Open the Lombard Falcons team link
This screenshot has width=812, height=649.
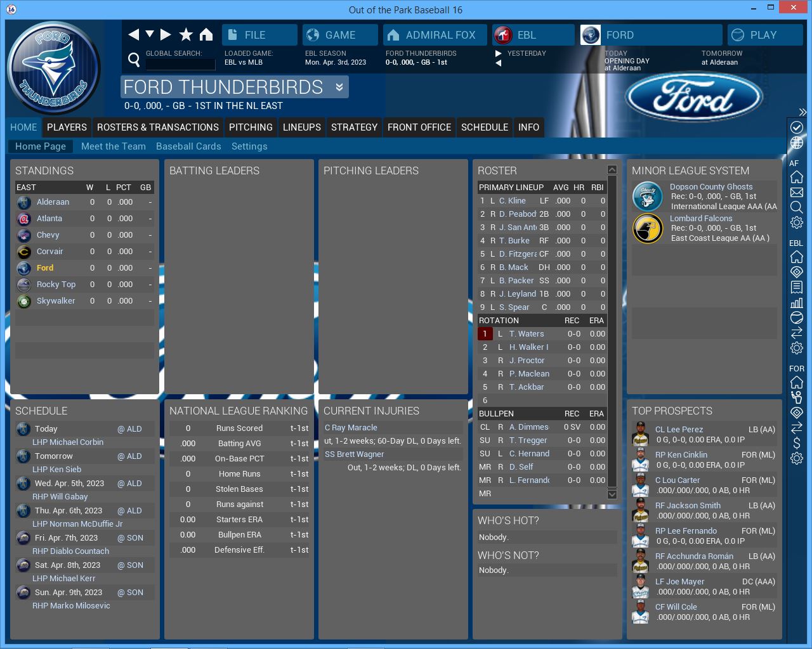point(701,219)
